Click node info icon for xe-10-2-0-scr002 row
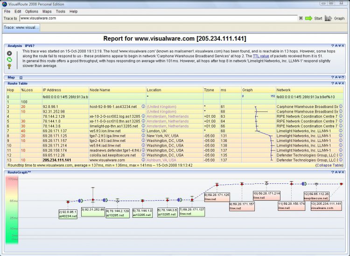 click(143, 116)
